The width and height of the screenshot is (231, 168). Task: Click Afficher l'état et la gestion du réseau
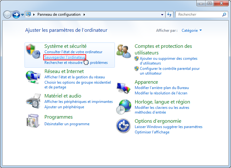point(75,77)
